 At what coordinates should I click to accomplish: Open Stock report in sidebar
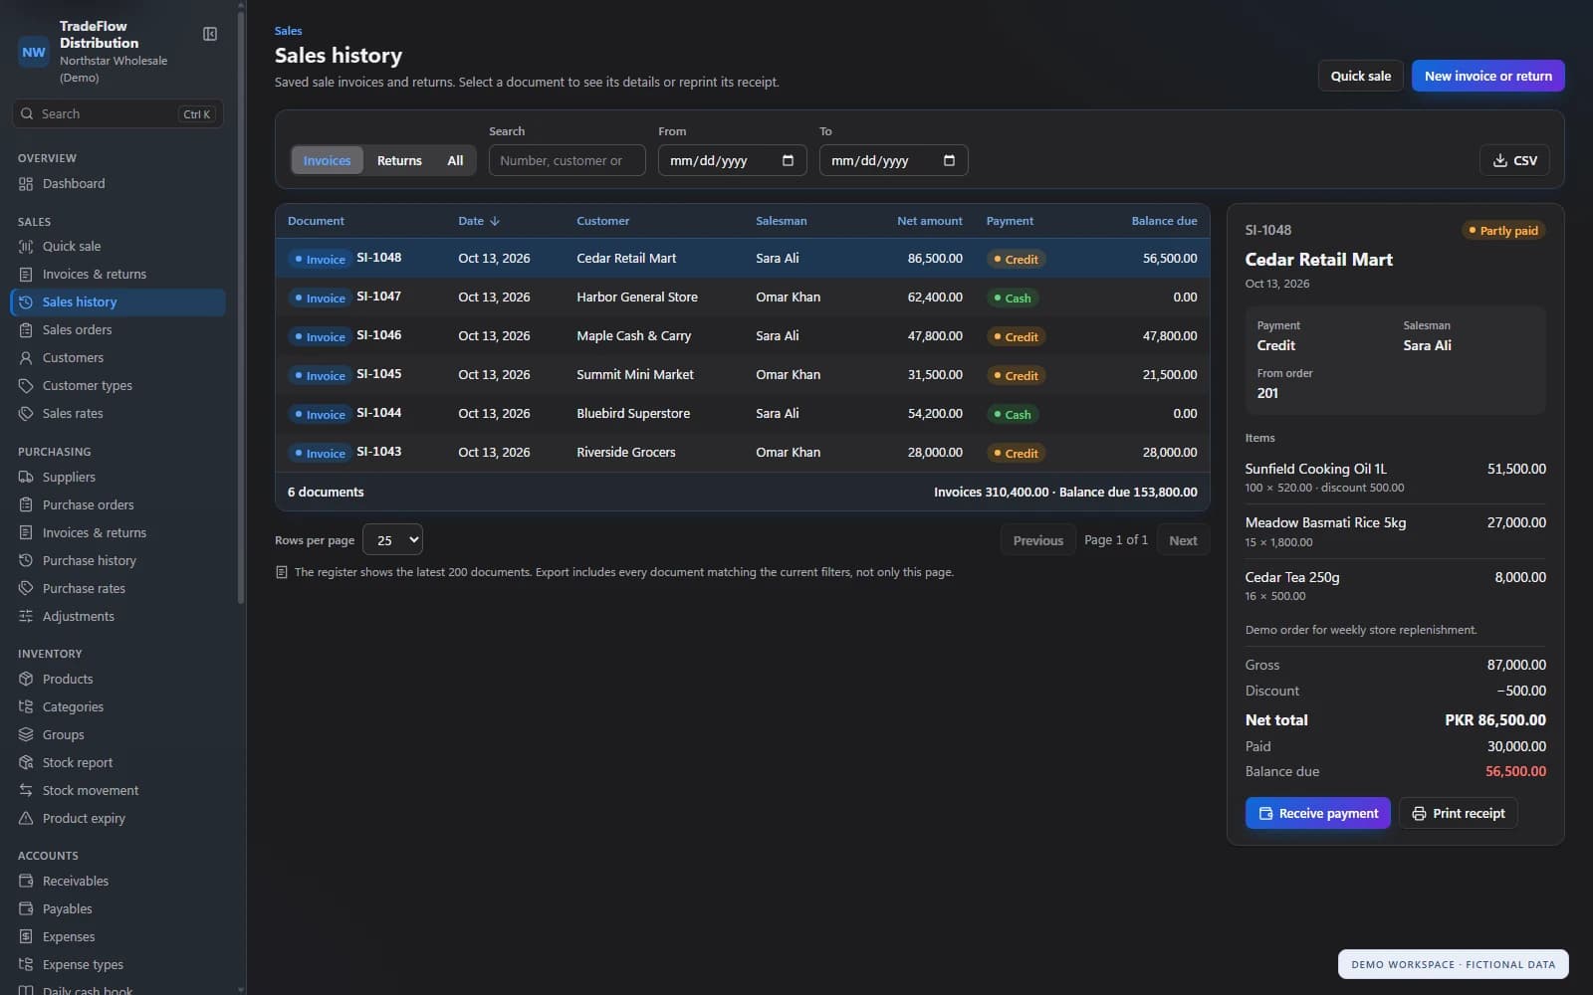117,763
